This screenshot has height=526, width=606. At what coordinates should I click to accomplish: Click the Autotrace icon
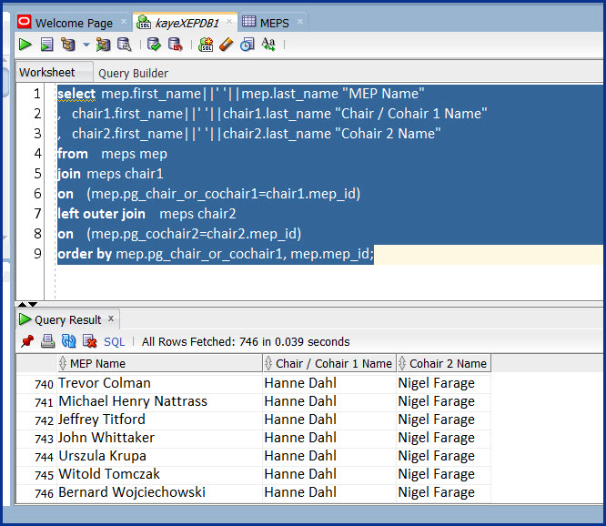tap(103, 45)
